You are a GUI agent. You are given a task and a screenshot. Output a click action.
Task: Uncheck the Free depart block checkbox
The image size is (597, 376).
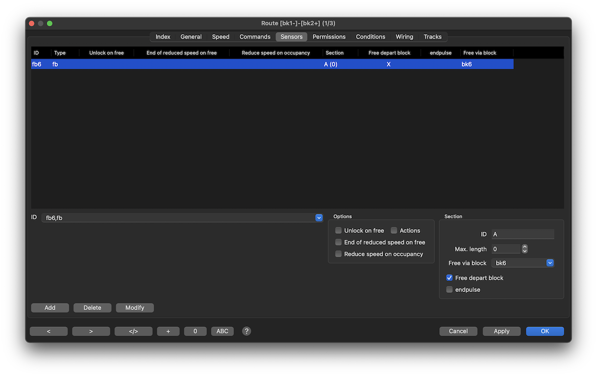click(450, 278)
